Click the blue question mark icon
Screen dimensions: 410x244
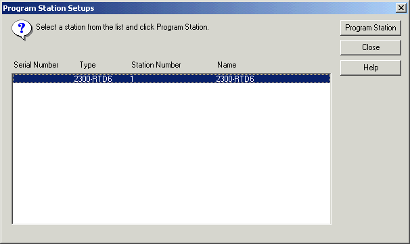pos(22,30)
